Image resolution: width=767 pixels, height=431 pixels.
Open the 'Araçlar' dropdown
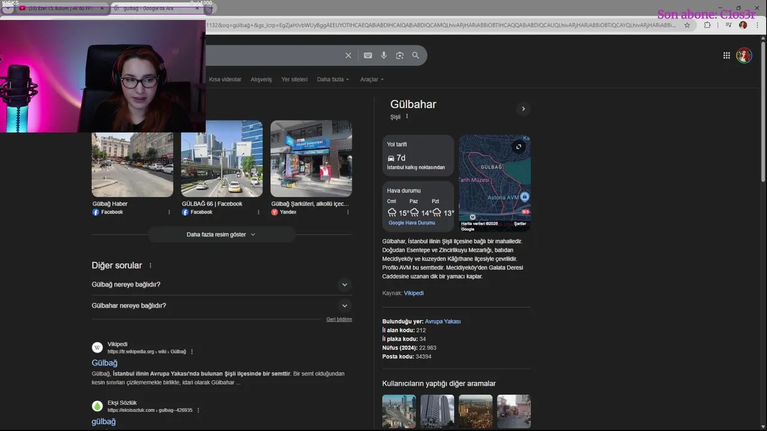pos(372,79)
